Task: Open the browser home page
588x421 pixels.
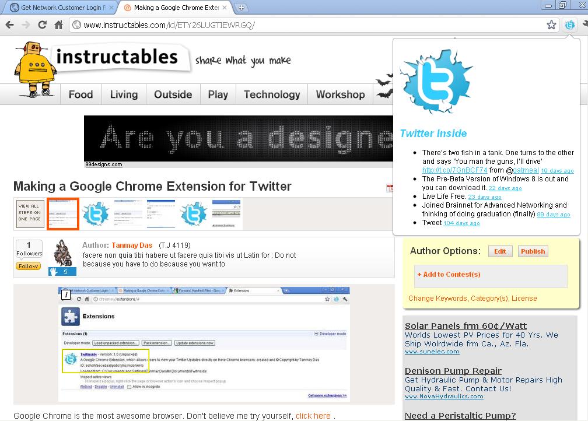Action: tap(57, 25)
